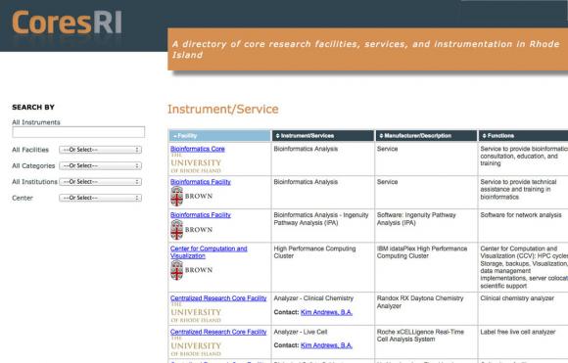Sort by Functions column header

(x=523, y=136)
